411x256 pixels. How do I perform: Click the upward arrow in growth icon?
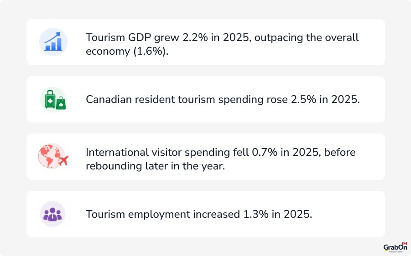pos(52,37)
